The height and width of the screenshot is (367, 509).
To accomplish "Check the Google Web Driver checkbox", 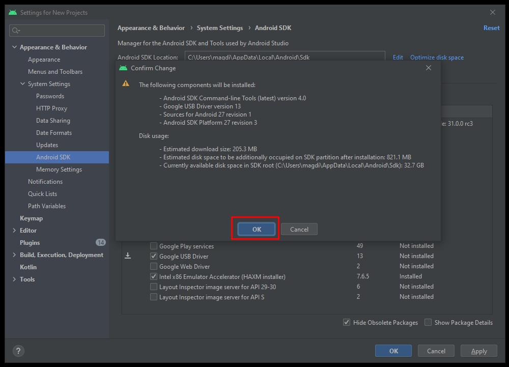I will coord(154,266).
